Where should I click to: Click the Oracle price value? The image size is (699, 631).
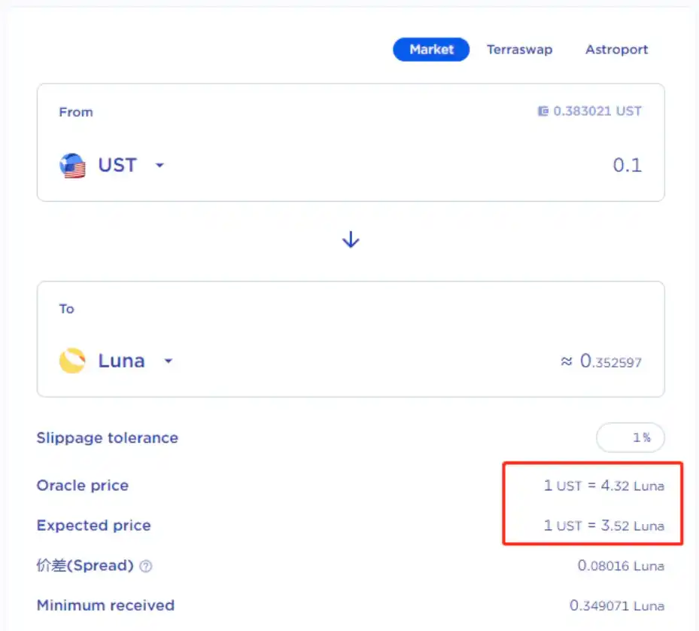click(604, 486)
